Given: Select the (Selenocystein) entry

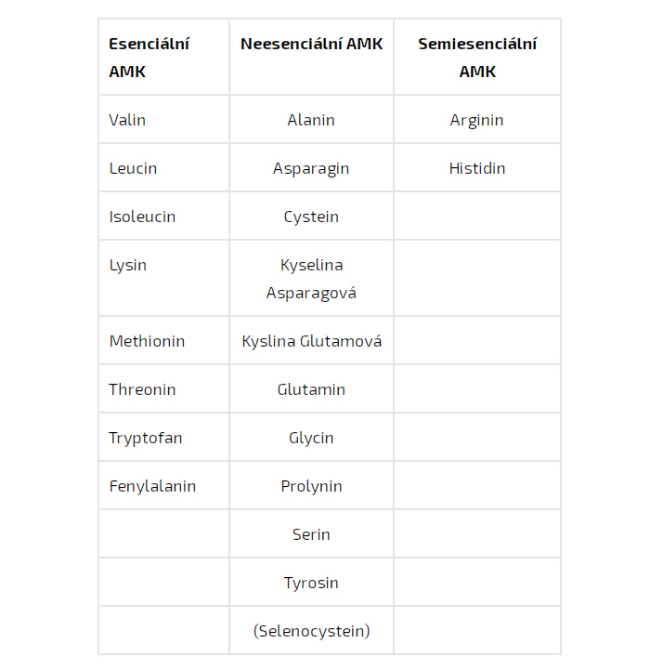Looking at the screenshot, I should click(311, 631).
